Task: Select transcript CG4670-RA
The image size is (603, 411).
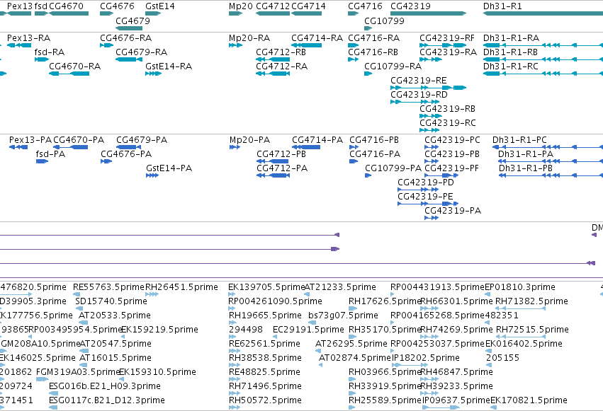Action: point(75,66)
